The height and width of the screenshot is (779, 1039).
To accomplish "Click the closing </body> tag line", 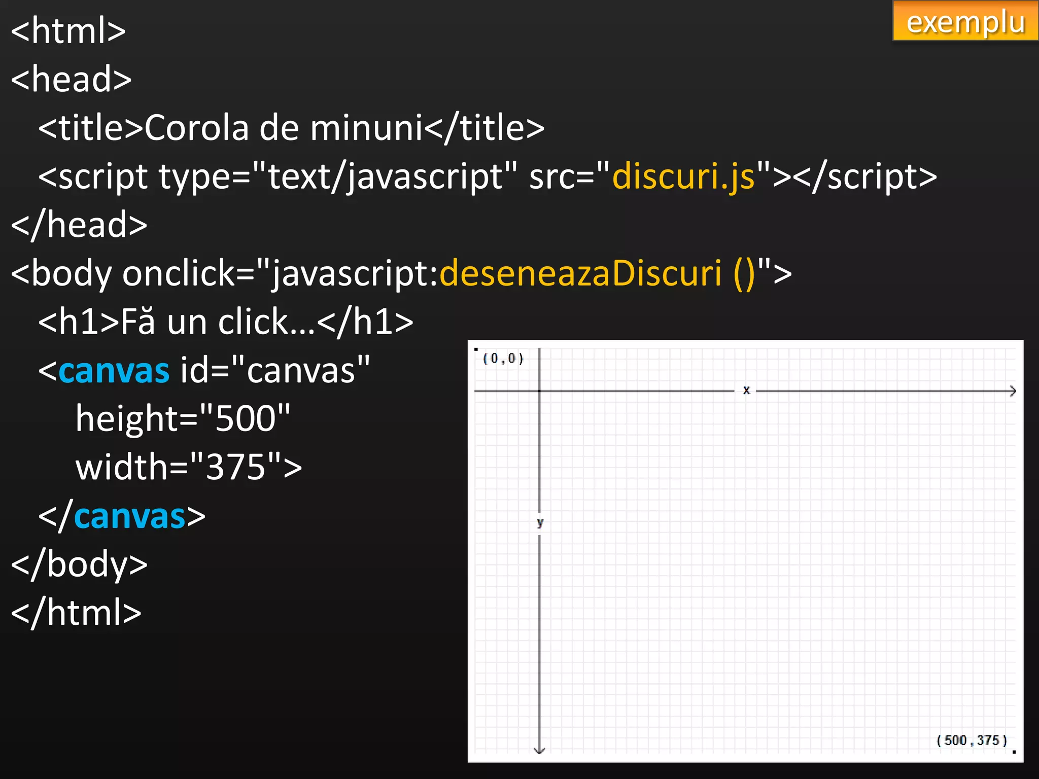I will (79, 564).
